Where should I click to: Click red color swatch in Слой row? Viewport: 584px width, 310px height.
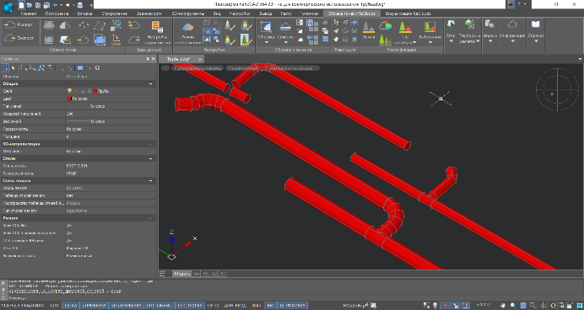[x=95, y=91]
